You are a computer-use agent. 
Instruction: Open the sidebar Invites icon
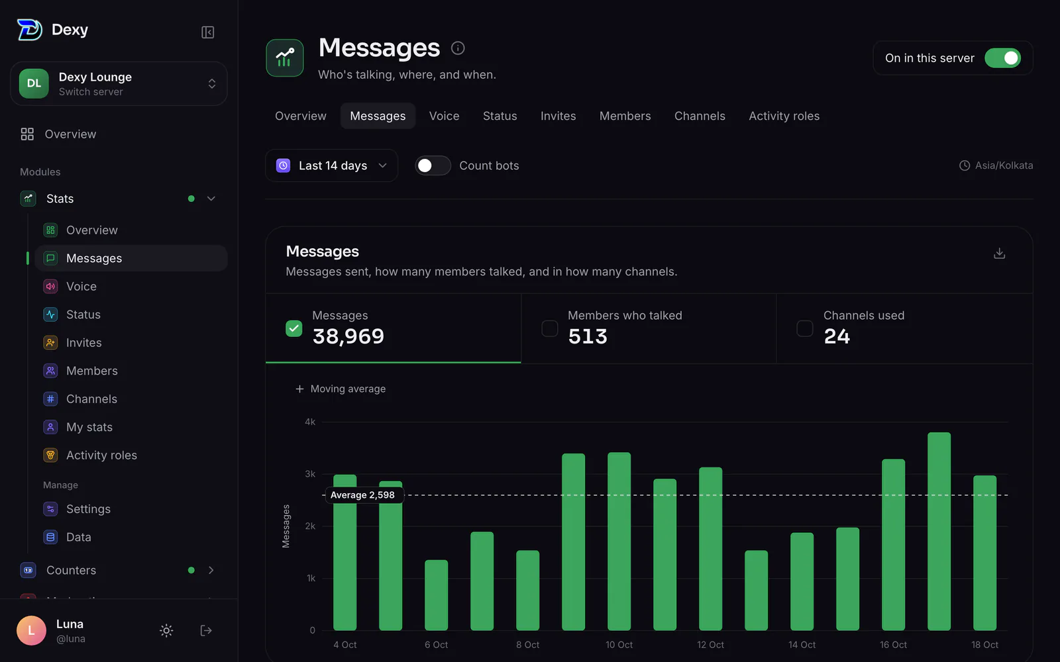pos(50,343)
